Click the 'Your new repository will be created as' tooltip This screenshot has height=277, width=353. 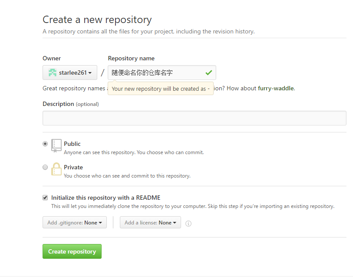[x=161, y=89]
